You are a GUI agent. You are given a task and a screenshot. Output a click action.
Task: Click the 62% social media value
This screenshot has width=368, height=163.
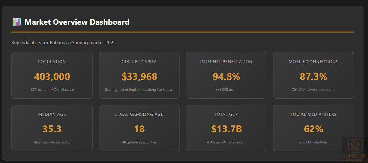tap(313, 129)
